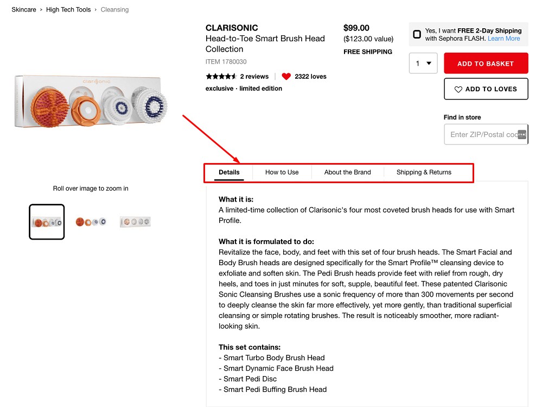This screenshot has width=542, height=407.
Task: Click the ADD TO LOVES button
Action: (x=486, y=89)
